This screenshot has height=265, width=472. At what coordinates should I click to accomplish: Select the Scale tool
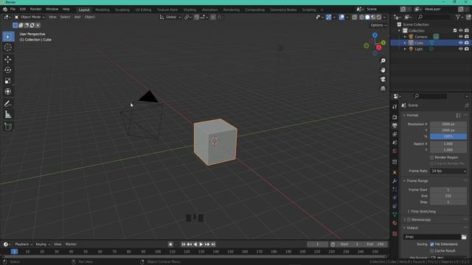(x=8, y=81)
